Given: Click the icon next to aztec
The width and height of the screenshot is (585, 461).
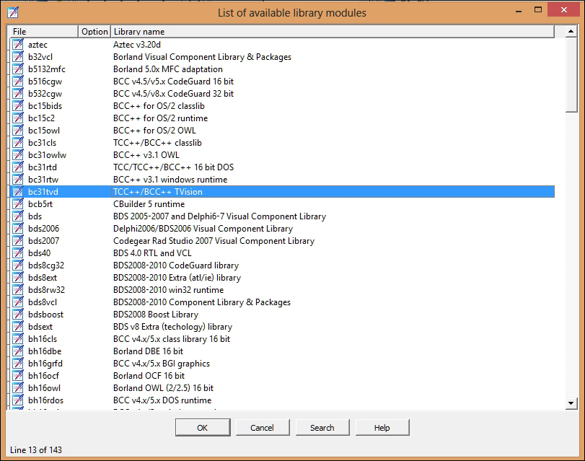Looking at the screenshot, I should pyautogui.click(x=17, y=45).
